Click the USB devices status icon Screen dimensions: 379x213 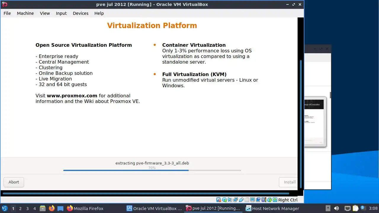pyautogui.click(x=241, y=200)
